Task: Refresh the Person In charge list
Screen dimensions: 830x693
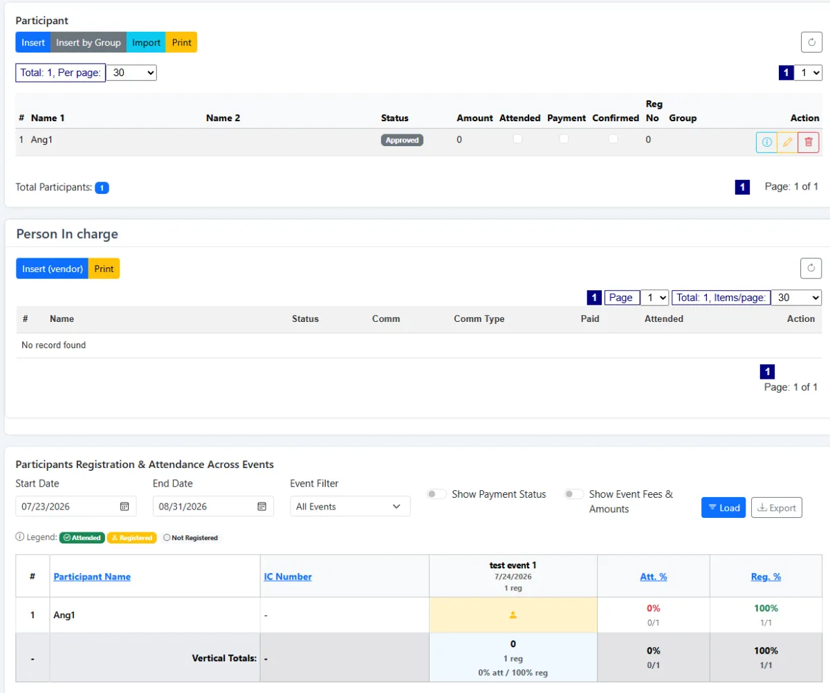Action: click(811, 268)
